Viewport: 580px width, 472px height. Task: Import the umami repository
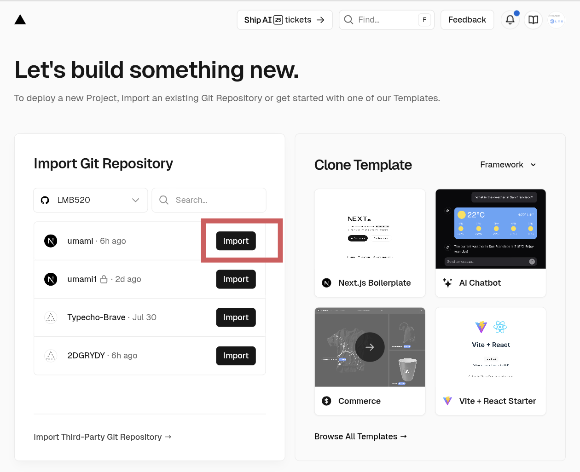point(236,241)
